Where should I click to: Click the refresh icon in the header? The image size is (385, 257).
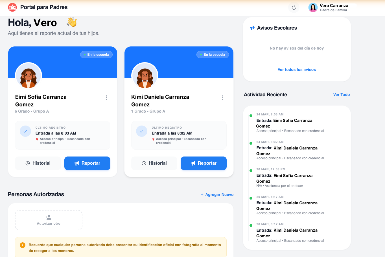point(294,8)
